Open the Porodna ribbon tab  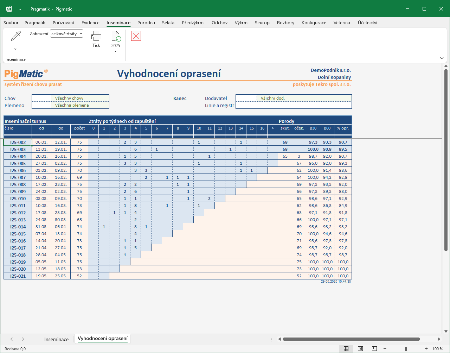click(x=146, y=23)
